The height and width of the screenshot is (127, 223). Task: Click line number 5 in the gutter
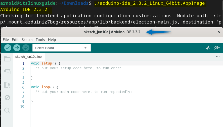[23, 82]
